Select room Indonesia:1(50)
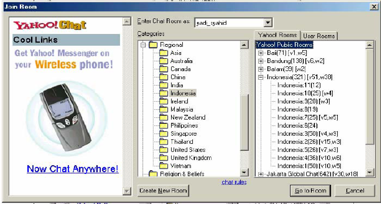Screen dimensions: 381x204 309,166
